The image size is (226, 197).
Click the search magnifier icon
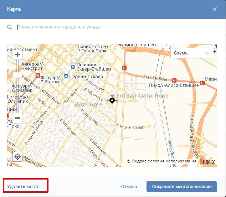coord(10,27)
